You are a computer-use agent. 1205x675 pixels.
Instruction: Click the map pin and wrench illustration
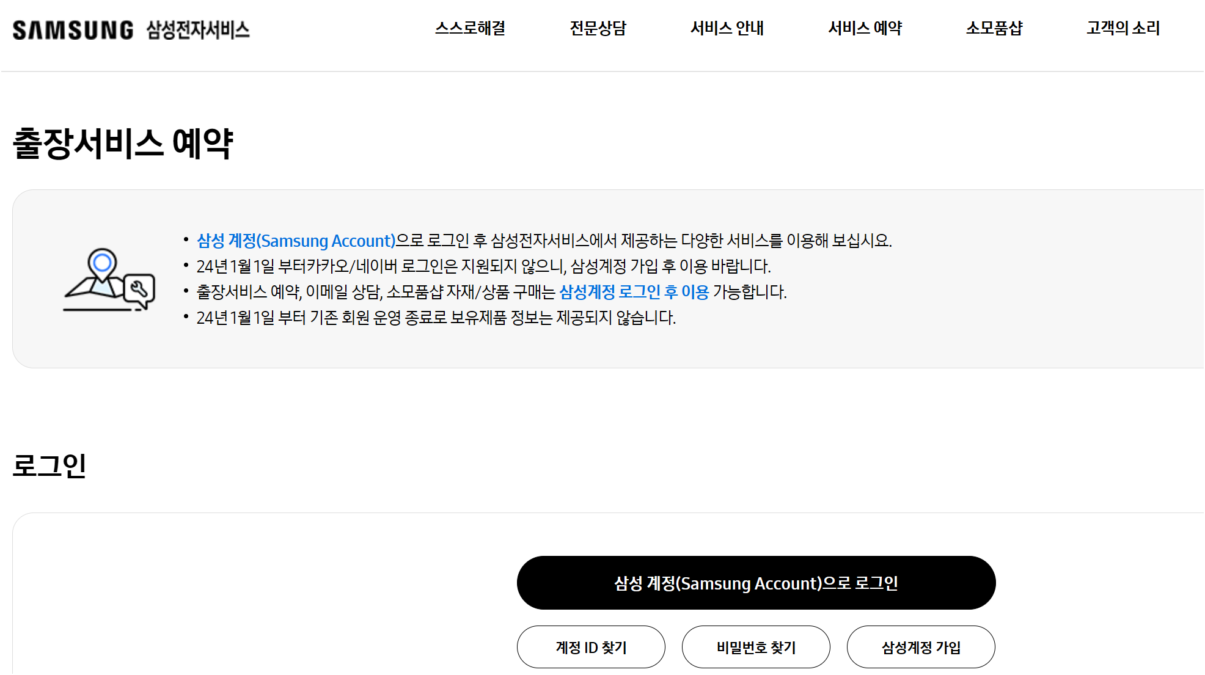(x=109, y=279)
